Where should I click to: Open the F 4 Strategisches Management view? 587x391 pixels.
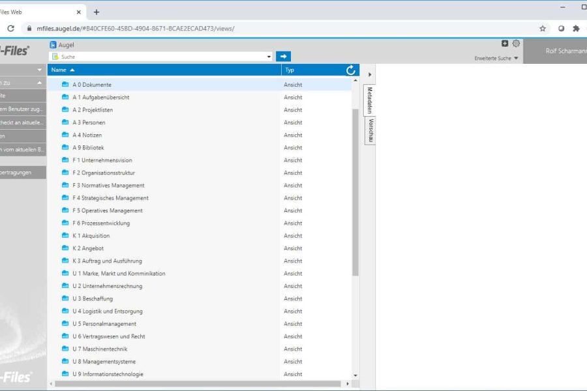110,198
